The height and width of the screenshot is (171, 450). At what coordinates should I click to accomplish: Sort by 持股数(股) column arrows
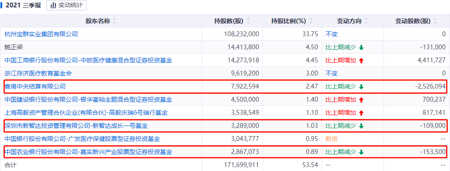click(248, 21)
